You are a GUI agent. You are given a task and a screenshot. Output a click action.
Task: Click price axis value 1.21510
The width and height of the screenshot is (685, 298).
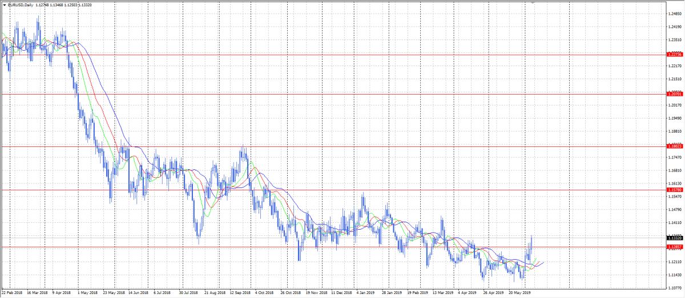pyautogui.click(x=676, y=79)
